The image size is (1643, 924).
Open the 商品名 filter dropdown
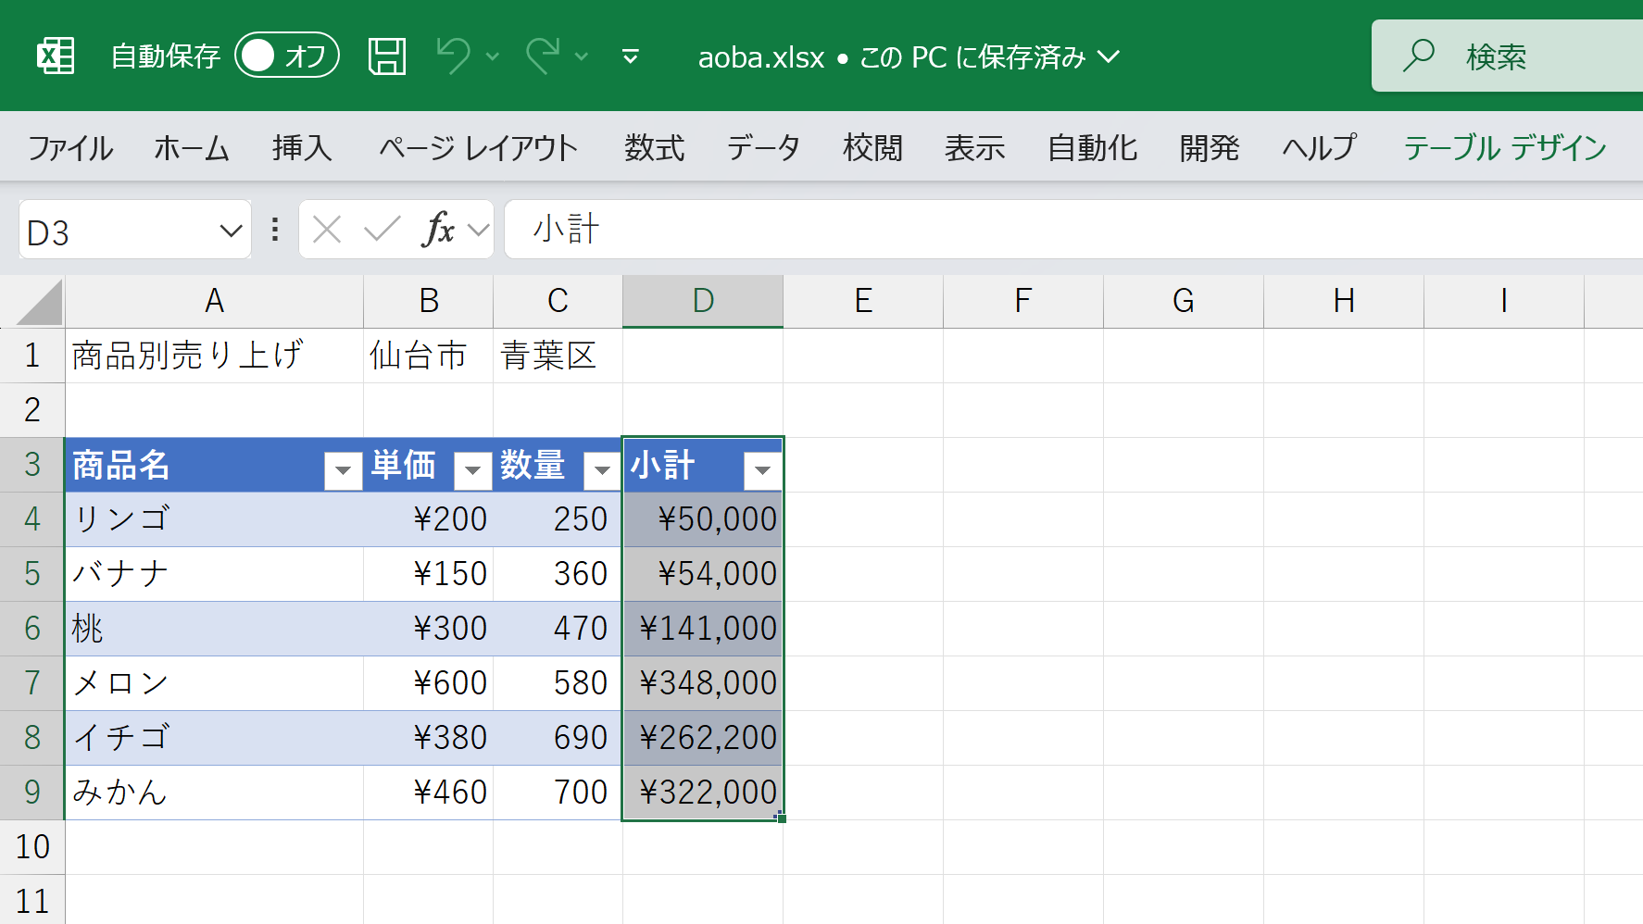343,470
